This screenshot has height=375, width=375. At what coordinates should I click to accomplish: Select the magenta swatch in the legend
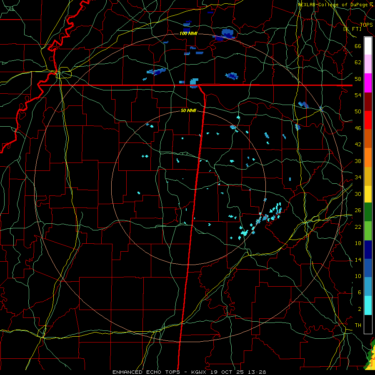[368, 83]
